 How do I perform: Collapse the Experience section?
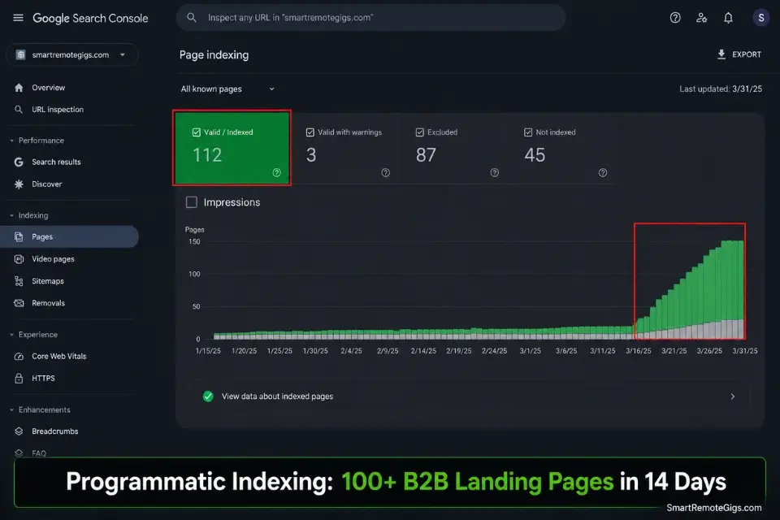[11, 335]
